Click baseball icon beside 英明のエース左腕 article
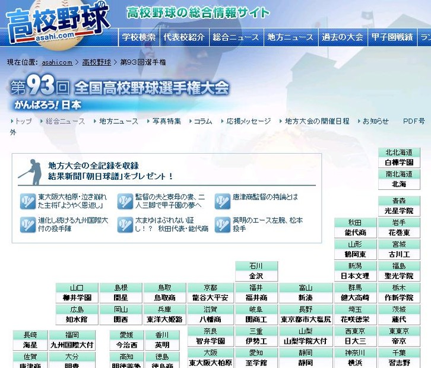The image size is (431, 368). tap(223, 225)
